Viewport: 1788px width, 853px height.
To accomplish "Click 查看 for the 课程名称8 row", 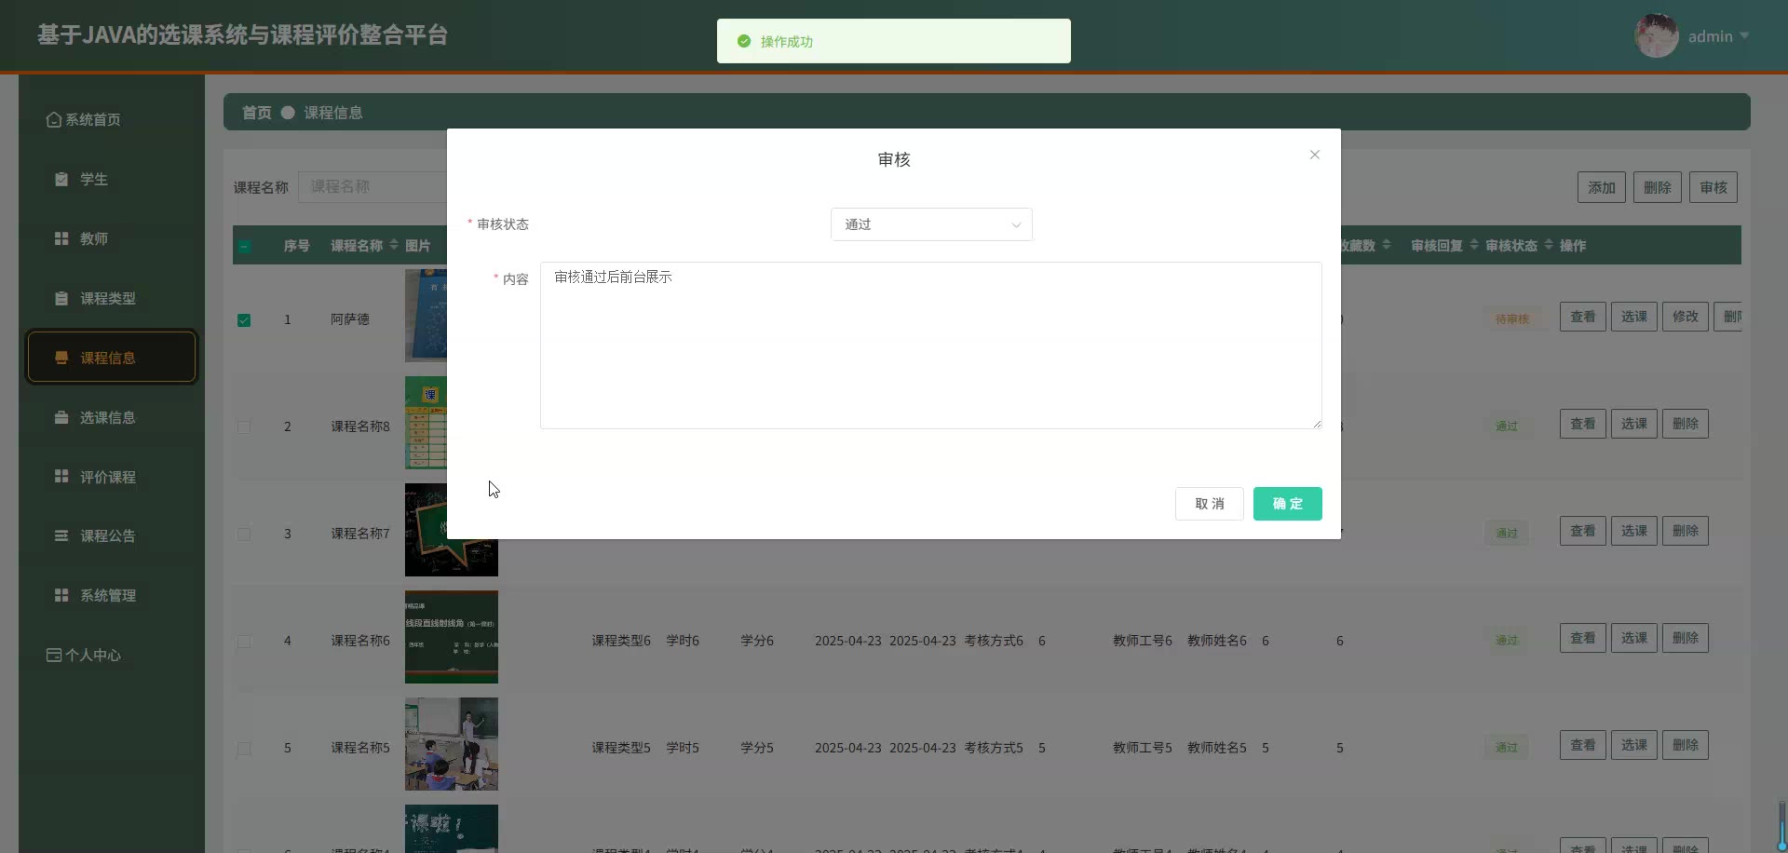I will coord(1583,424).
